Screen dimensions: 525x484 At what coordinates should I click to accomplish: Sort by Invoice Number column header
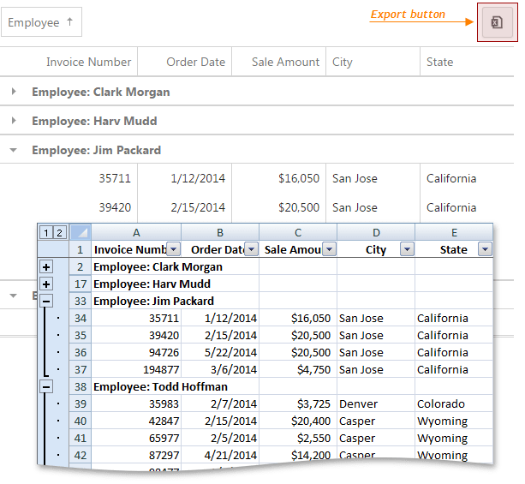coord(88,62)
